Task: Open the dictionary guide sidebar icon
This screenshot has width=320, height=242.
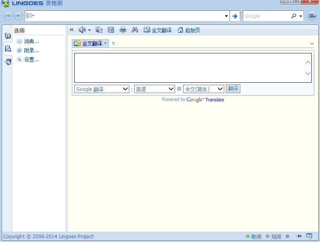Action: [x=8, y=36]
